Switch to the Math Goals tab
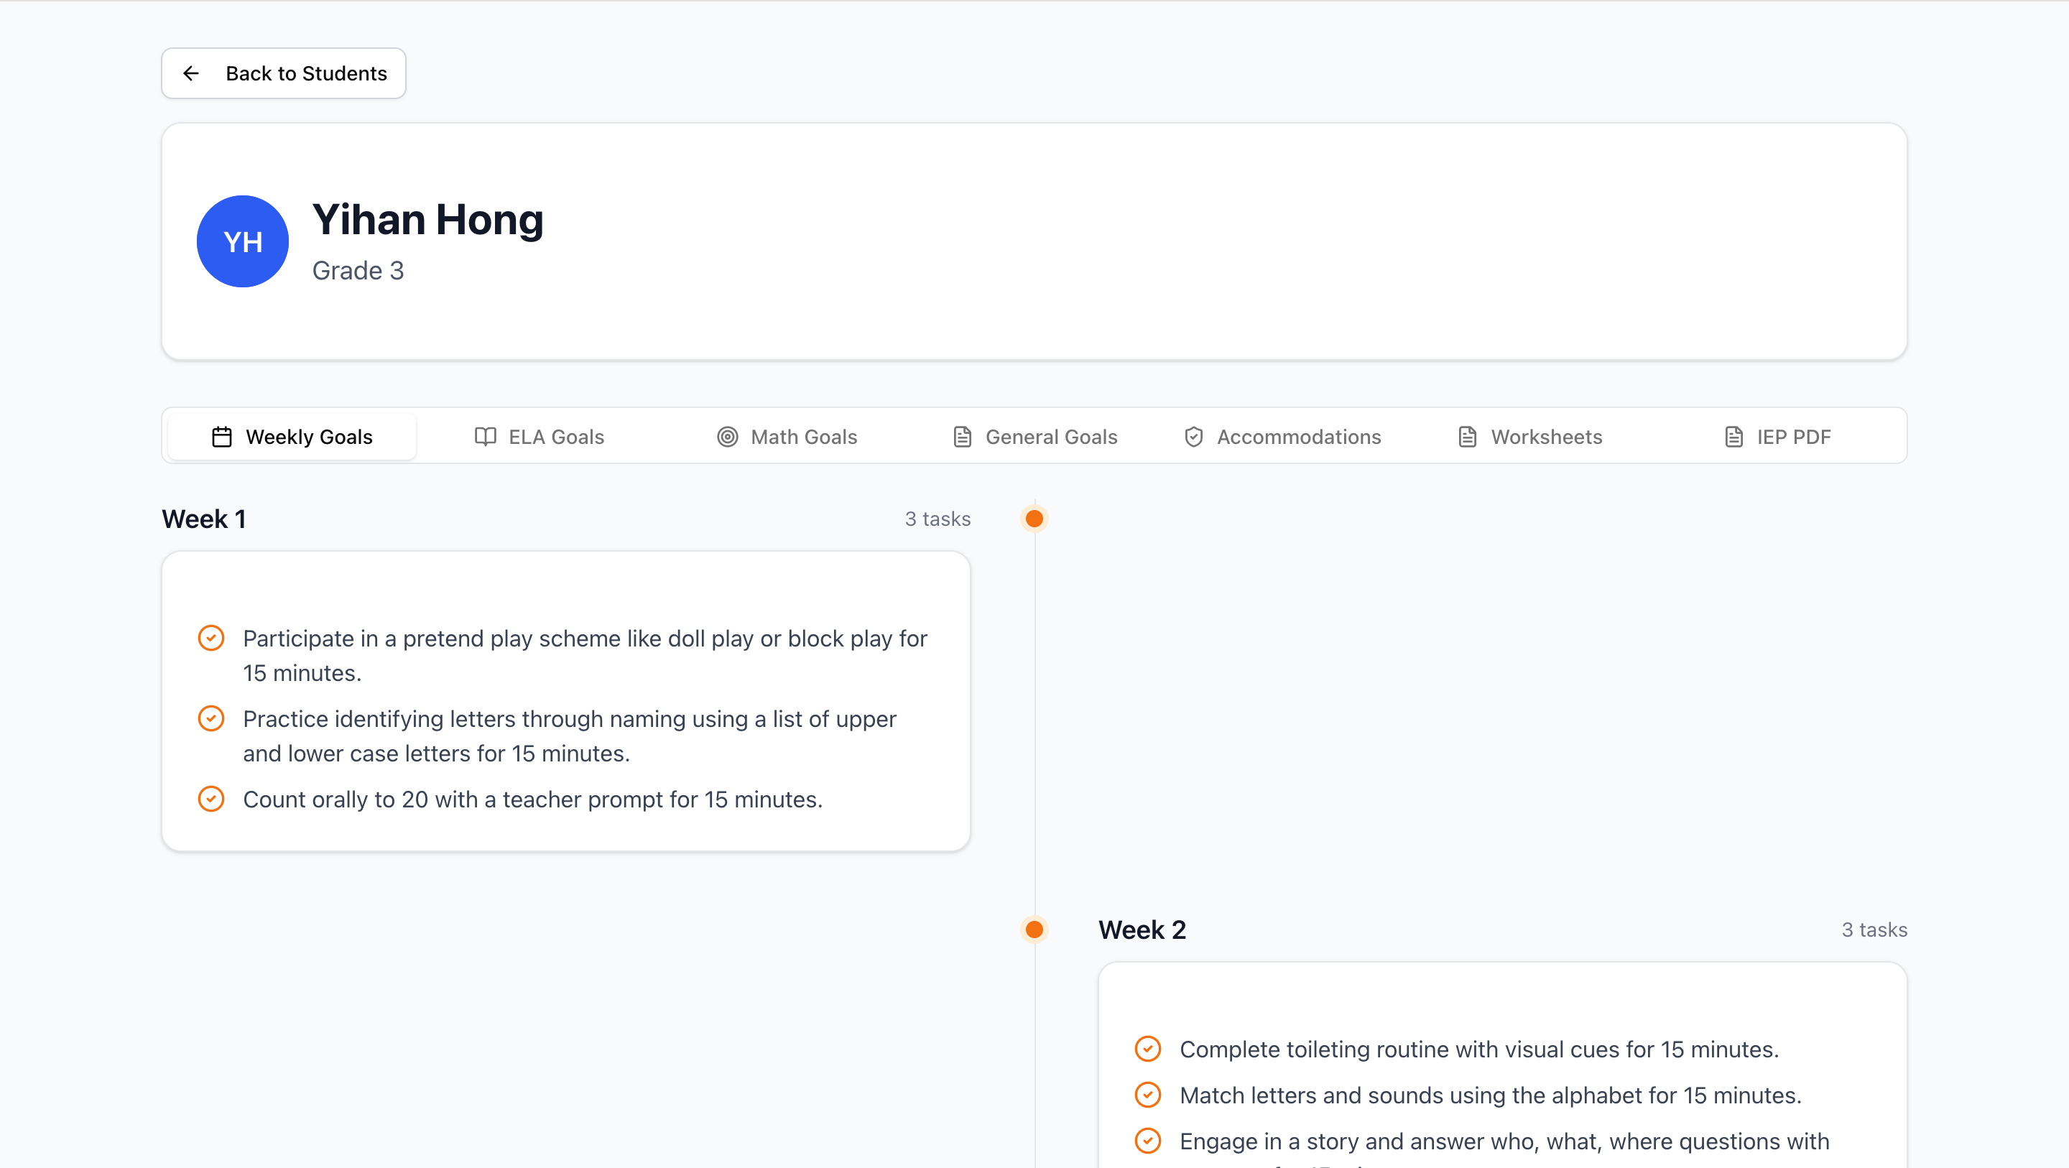Image resolution: width=2069 pixels, height=1168 pixels. 787,436
